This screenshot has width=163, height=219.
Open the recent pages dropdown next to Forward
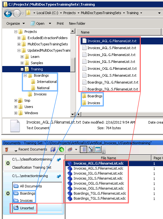pyautogui.click(x=23, y=13)
